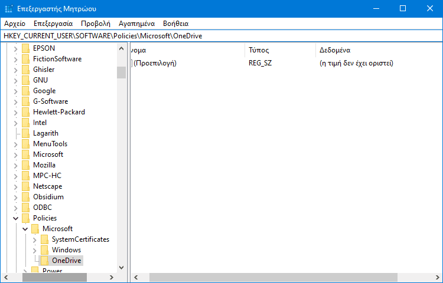Expand the Google key
This screenshot has width=443, height=283.
[x=16, y=91]
